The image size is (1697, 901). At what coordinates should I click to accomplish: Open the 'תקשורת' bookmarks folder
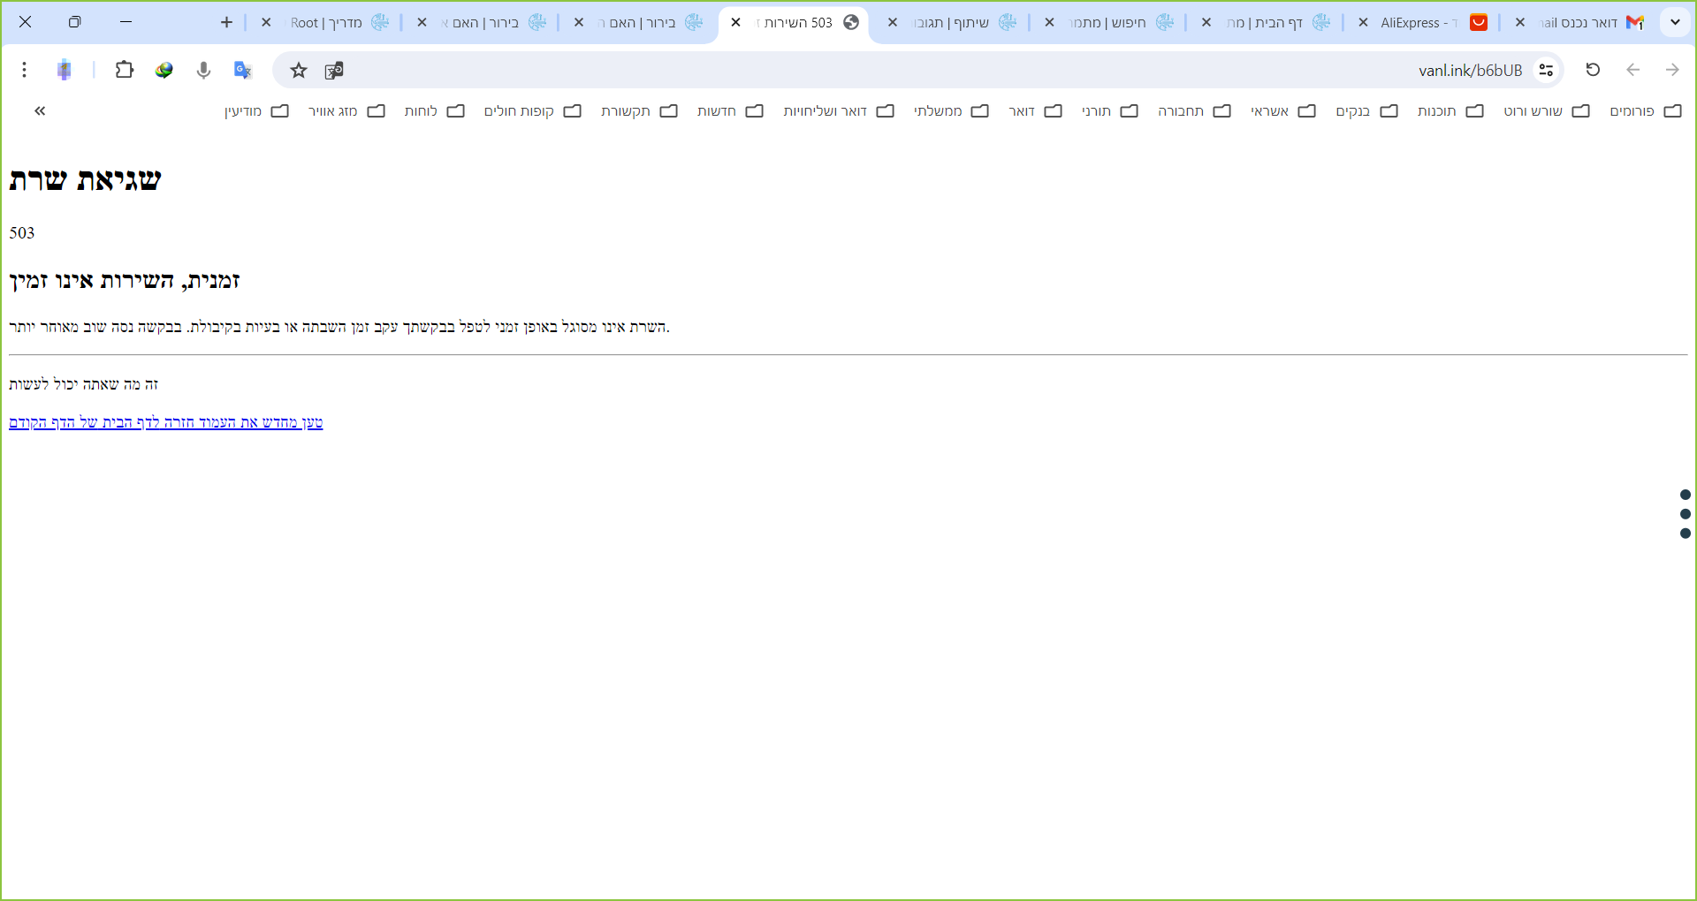(x=639, y=111)
